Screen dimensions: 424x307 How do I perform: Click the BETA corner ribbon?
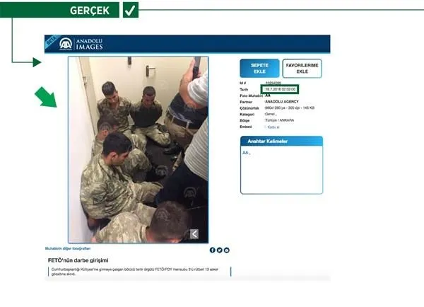click(52, 40)
